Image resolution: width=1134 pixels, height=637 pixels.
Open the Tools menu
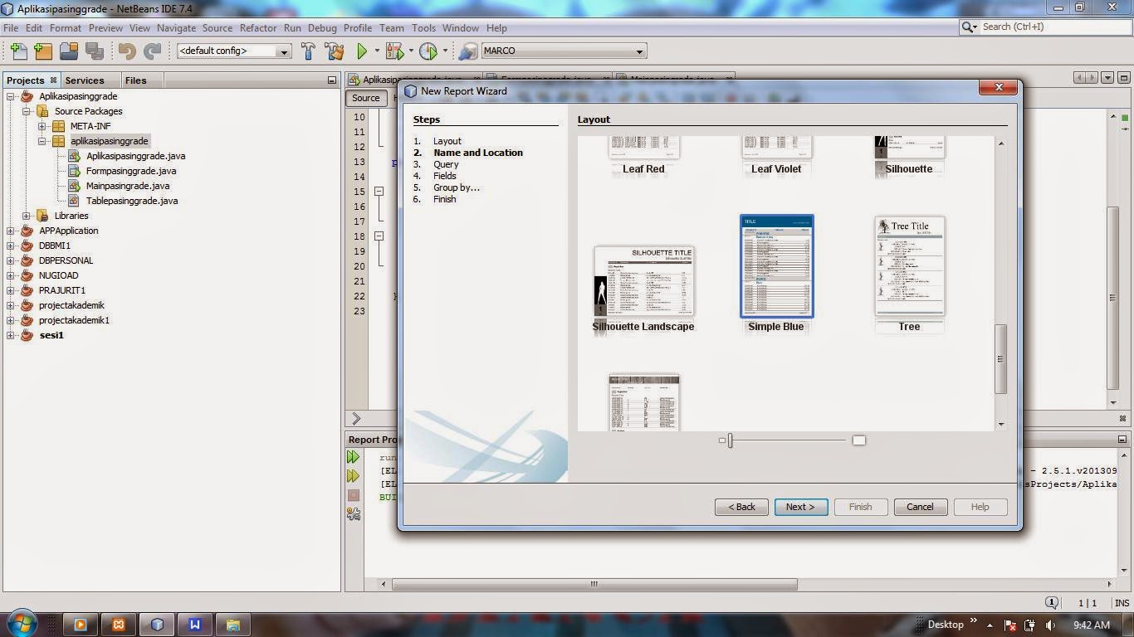coord(423,28)
